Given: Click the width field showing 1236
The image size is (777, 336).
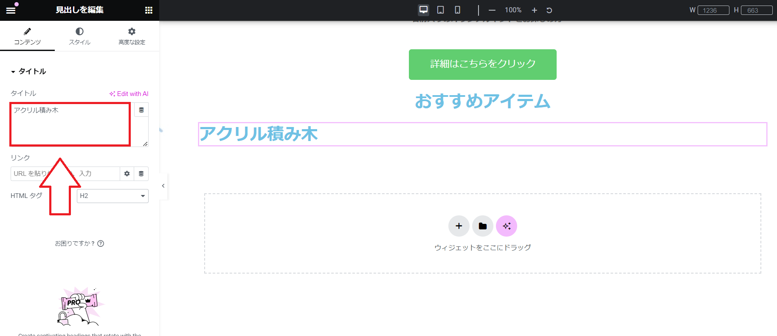Looking at the screenshot, I should [713, 10].
